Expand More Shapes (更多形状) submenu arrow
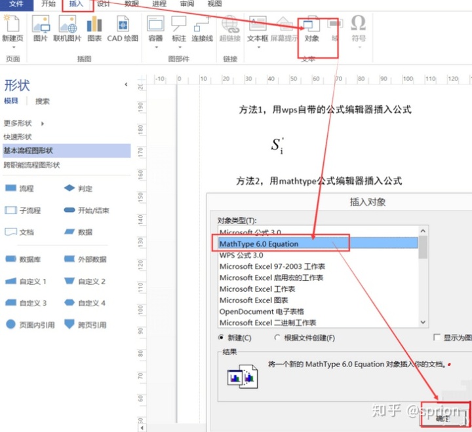 point(43,124)
